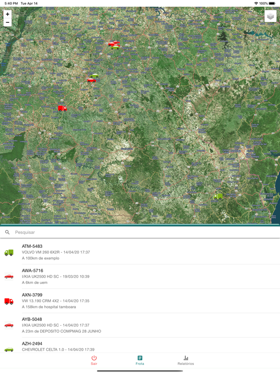This screenshot has height=374, width=280.
Task: Click 'VW 13.190 CRM 4X2' description line
Action: coord(55,301)
